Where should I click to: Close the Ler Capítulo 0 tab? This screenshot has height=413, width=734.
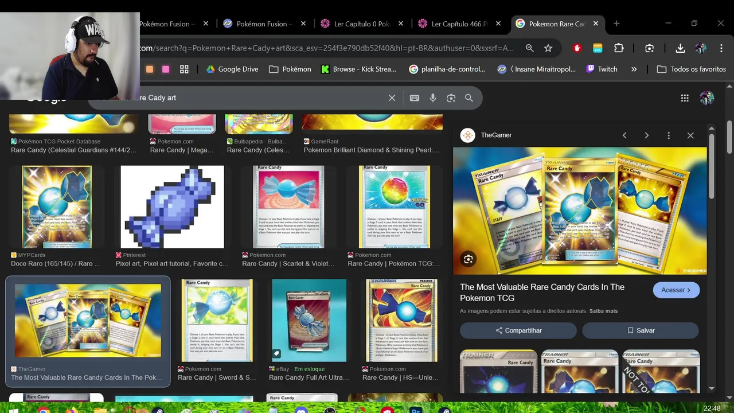401,24
